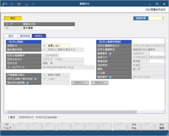The image size is (169, 136).
Task: Click info icon beside 社労士法第17条の付記
Action: 35,79
